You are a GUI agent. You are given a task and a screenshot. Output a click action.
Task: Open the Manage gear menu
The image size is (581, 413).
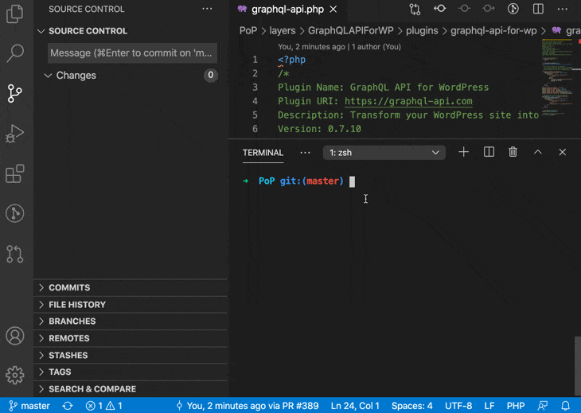[x=15, y=376]
